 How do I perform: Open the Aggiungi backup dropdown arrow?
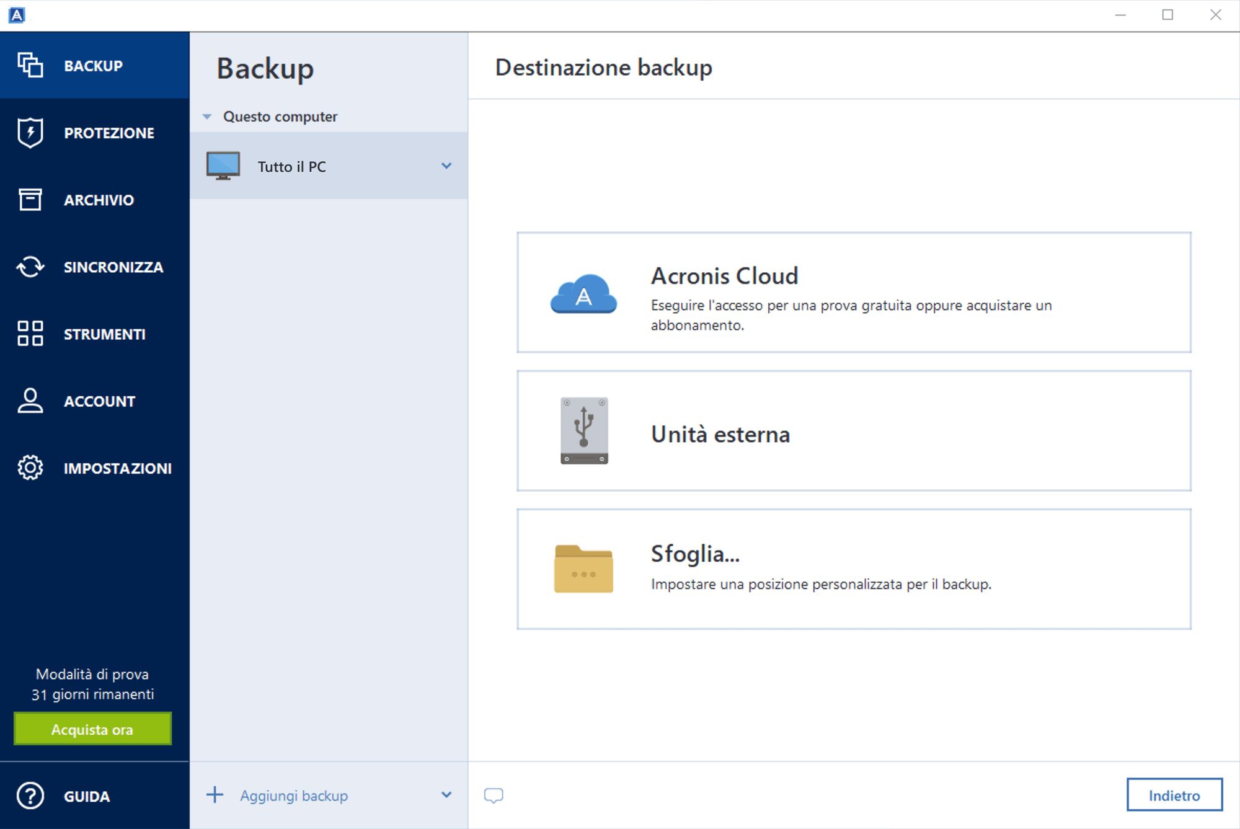pyautogui.click(x=446, y=795)
